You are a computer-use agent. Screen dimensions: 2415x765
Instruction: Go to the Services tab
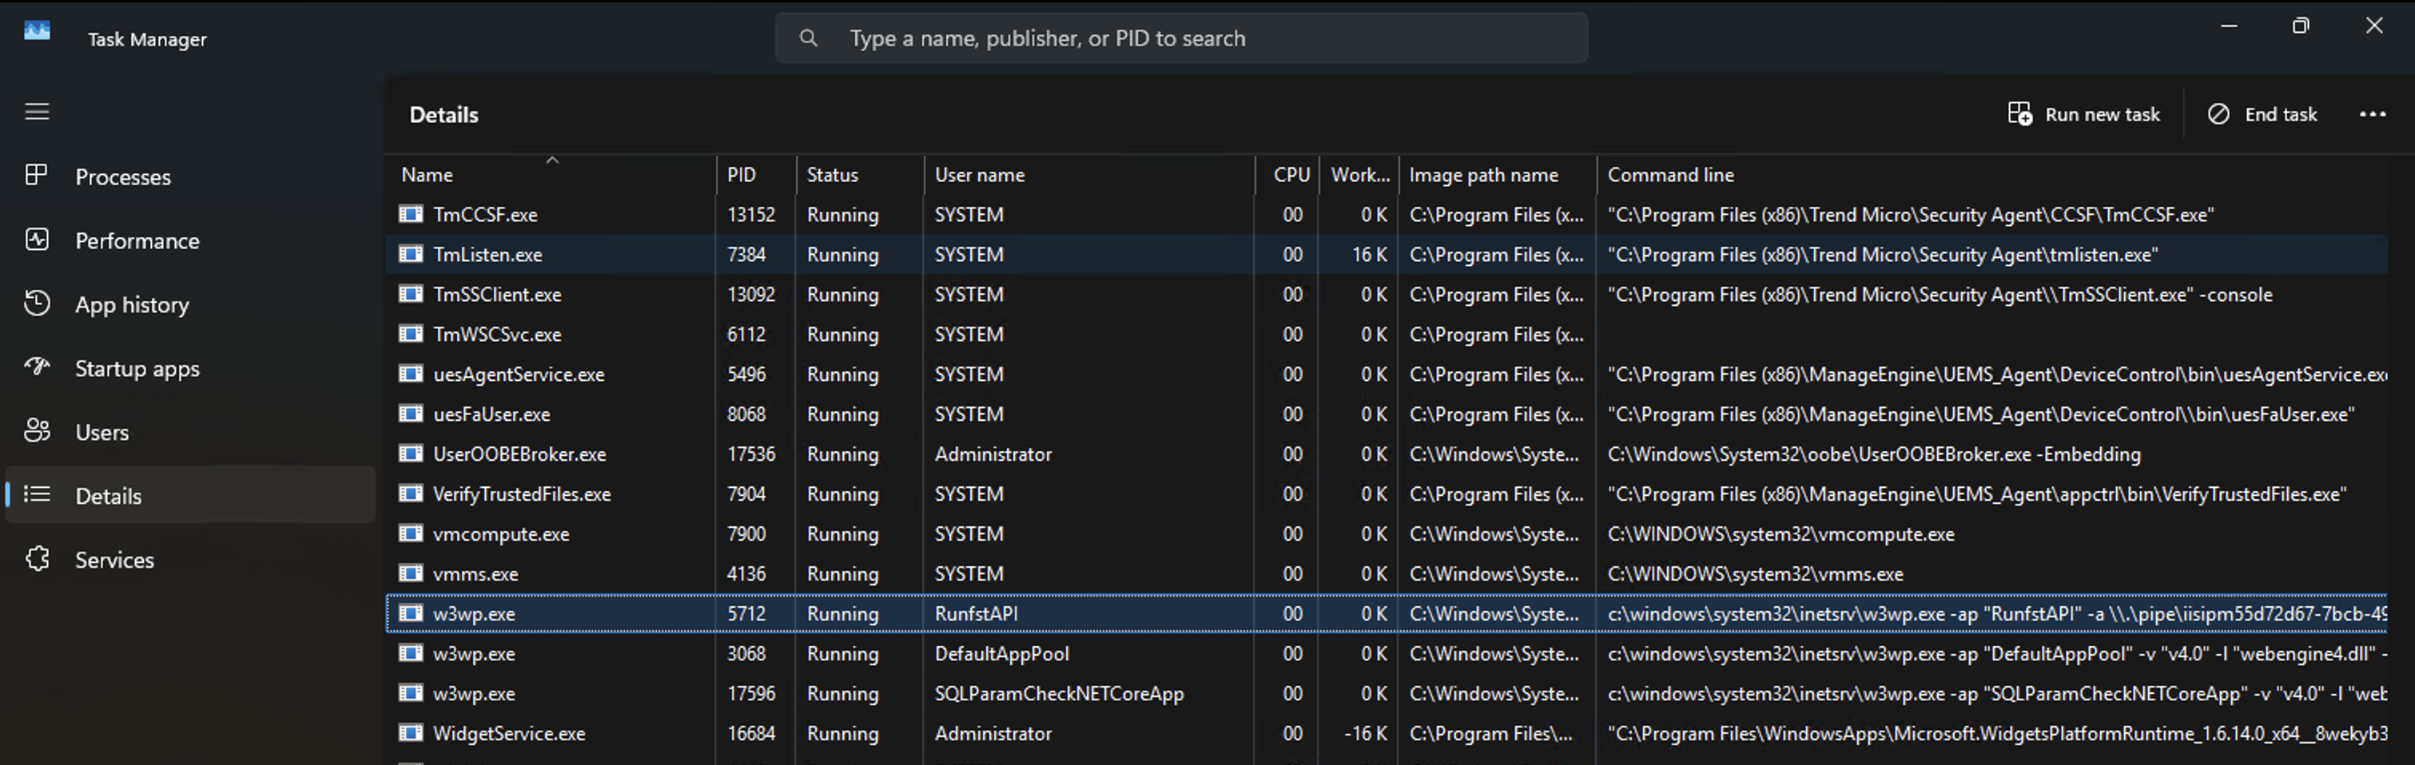tap(113, 560)
